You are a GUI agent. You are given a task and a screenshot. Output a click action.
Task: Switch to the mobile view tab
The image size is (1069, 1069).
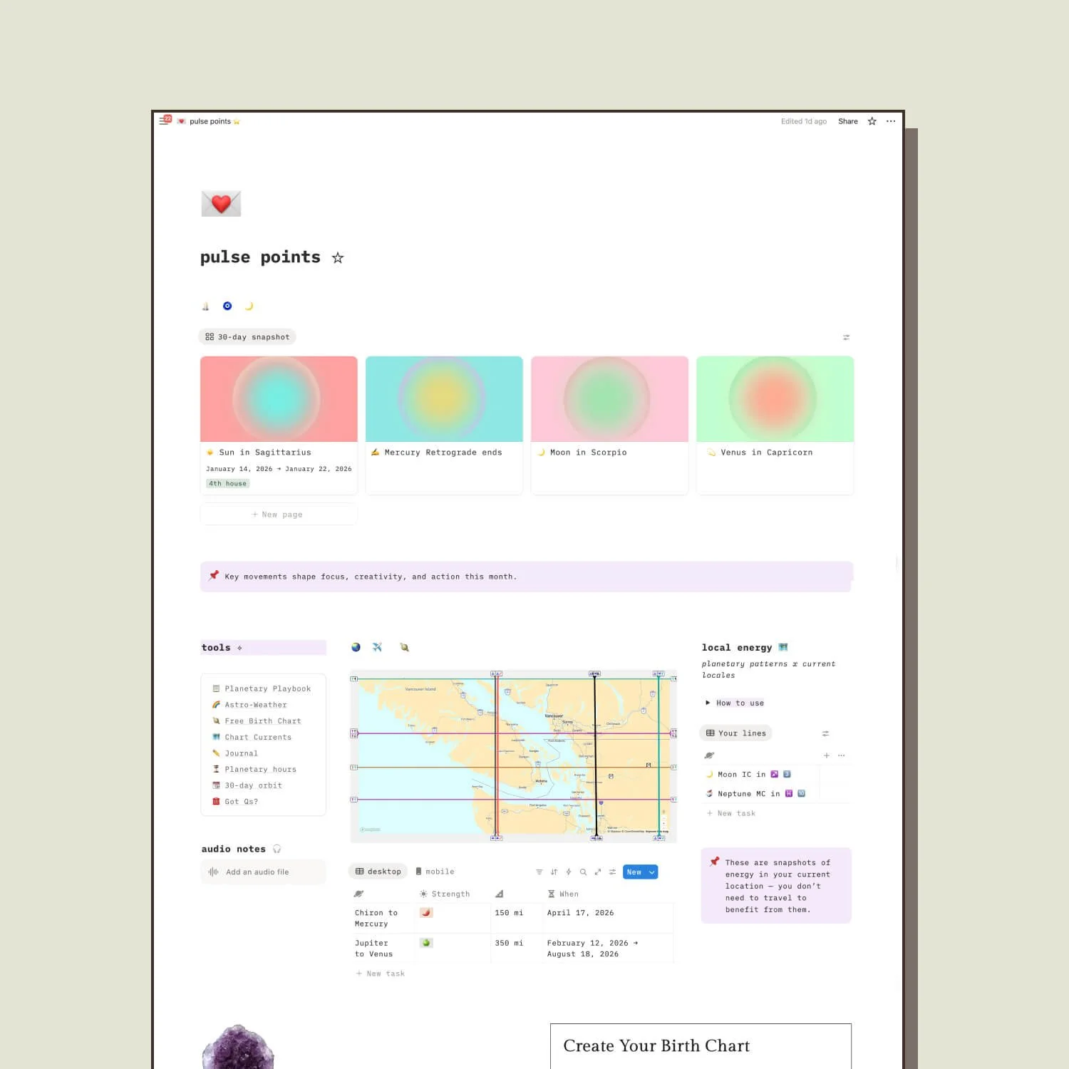[435, 872]
